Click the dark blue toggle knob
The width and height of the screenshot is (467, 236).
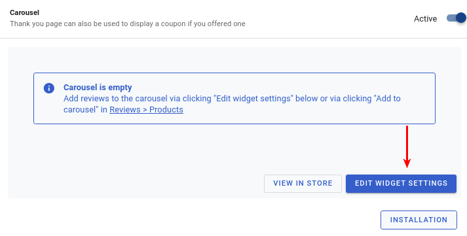click(x=461, y=18)
